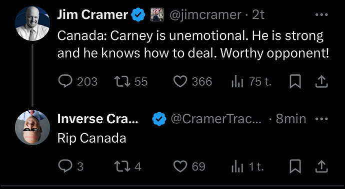Open more options on Jim Cramer's tweet
345x189 pixels.
click(321, 15)
